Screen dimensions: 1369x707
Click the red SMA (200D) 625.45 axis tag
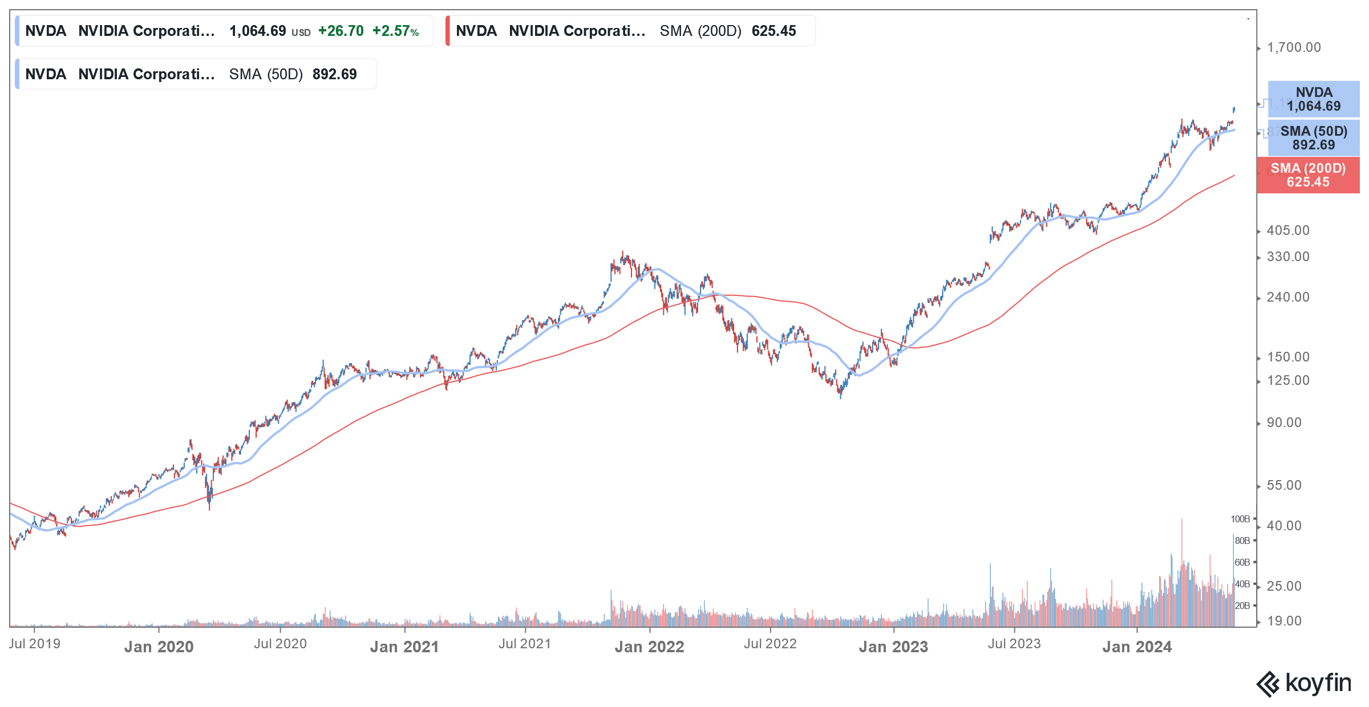1308,175
